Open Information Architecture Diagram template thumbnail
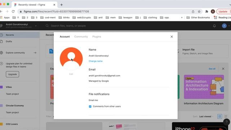The image size is (231, 130). coord(204,87)
